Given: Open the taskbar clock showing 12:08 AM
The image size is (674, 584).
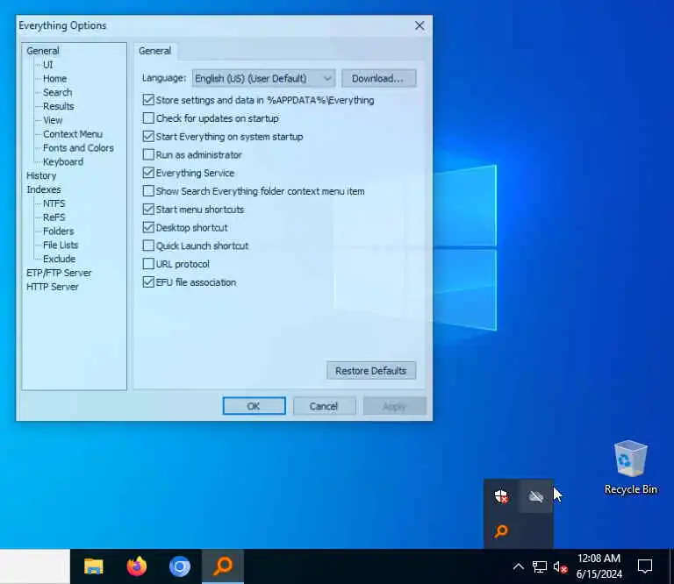Looking at the screenshot, I should point(599,566).
